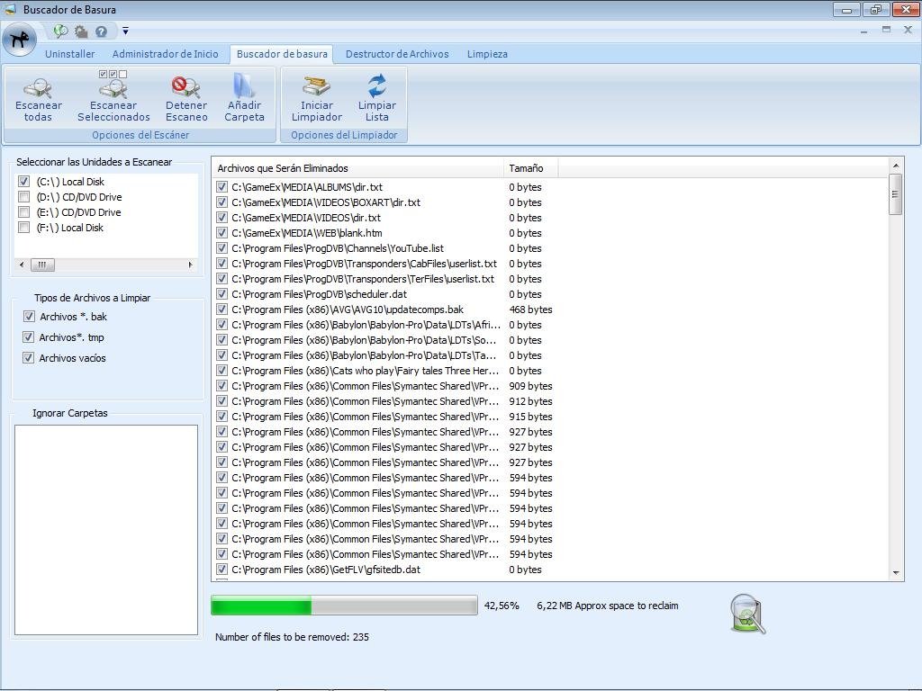Uncheck the ALBUMS\dir.txt file checkbox

[221, 187]
